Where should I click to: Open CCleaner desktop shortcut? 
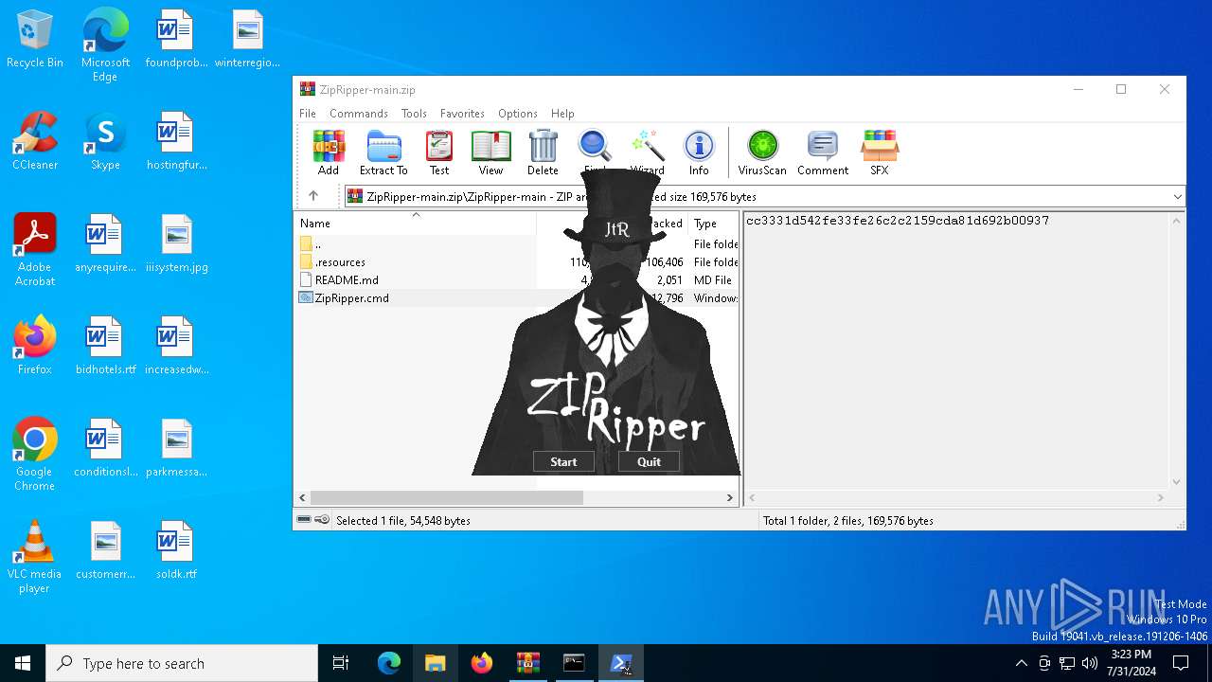(35, 142)
